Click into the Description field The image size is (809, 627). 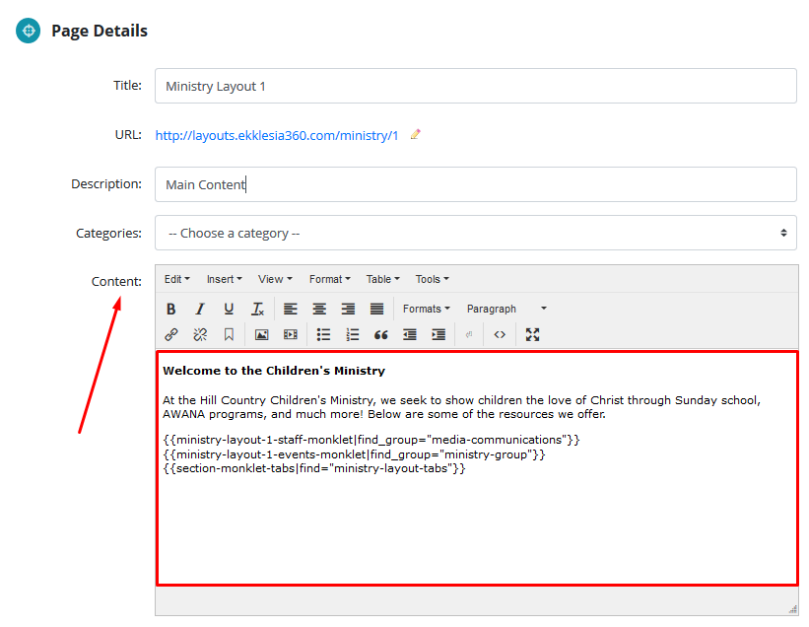476,184
